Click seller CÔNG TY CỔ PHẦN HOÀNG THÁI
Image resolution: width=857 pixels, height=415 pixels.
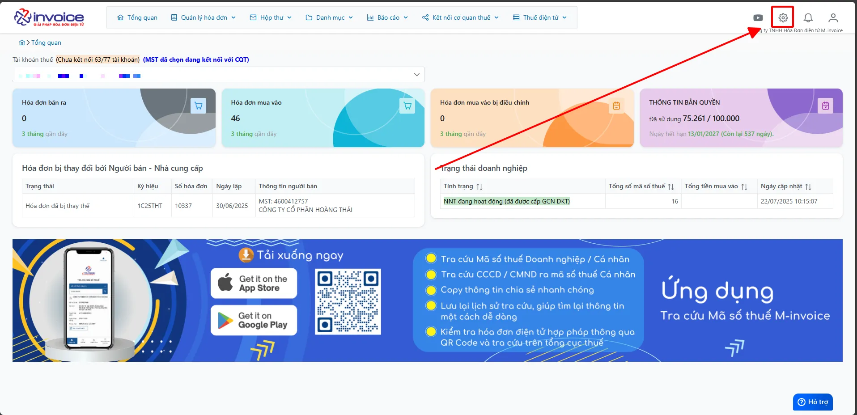[305, 210]
